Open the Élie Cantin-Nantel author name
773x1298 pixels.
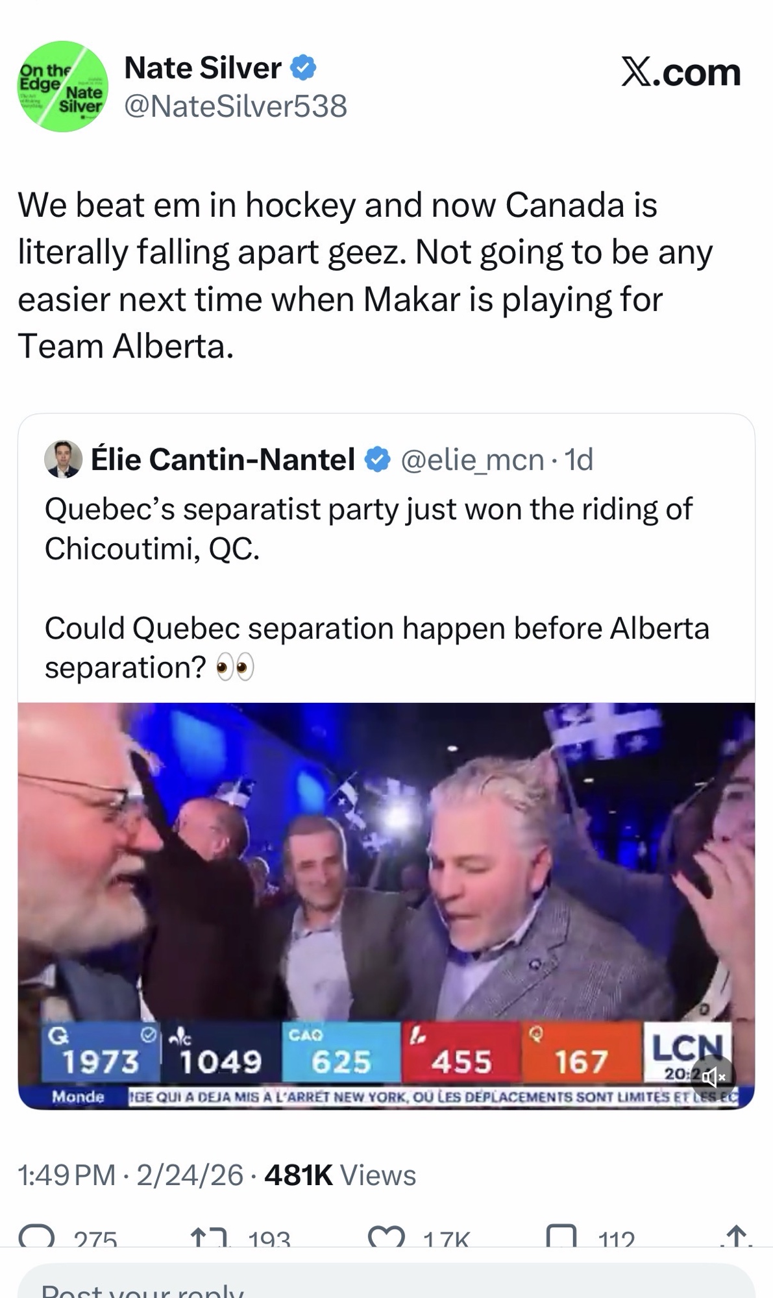[x=223, y=459]
